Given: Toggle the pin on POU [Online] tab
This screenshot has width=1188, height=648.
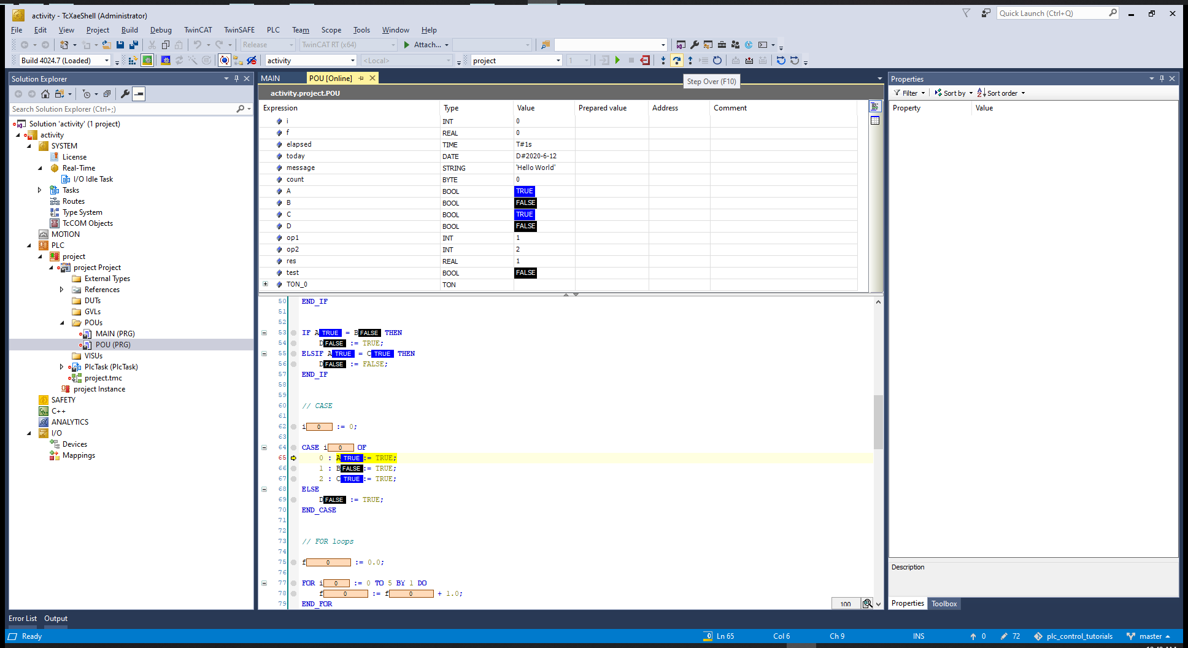Looking at the screenshot, I should pyautogui.click(x=361, y=78).
